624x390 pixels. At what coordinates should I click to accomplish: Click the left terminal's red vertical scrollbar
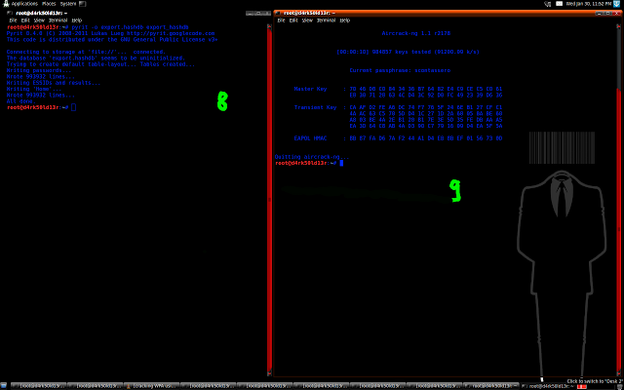click(x=269, y=199)
